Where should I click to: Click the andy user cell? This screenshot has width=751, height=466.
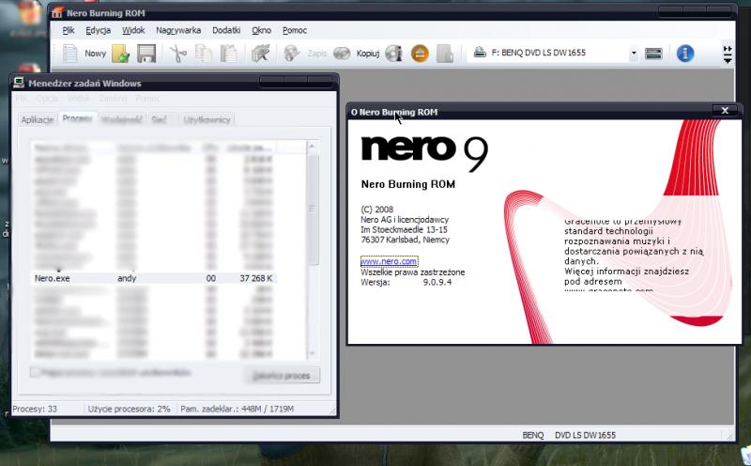coord(127,278)
